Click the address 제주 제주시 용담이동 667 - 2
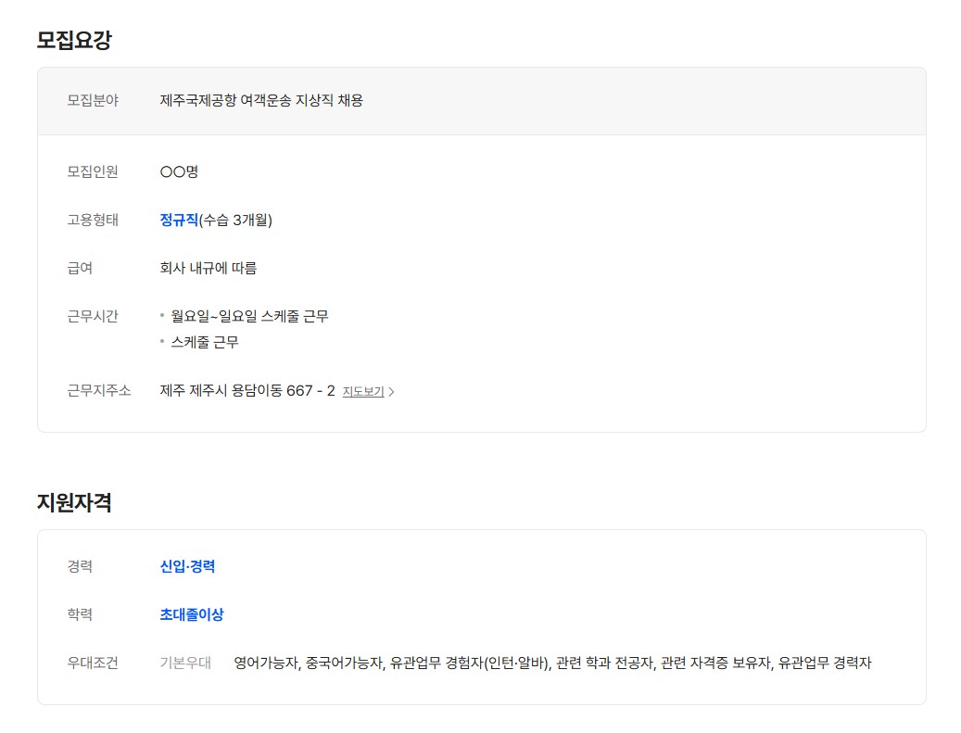The height and width of the screenshot is (733, 961). click(247, 391)
